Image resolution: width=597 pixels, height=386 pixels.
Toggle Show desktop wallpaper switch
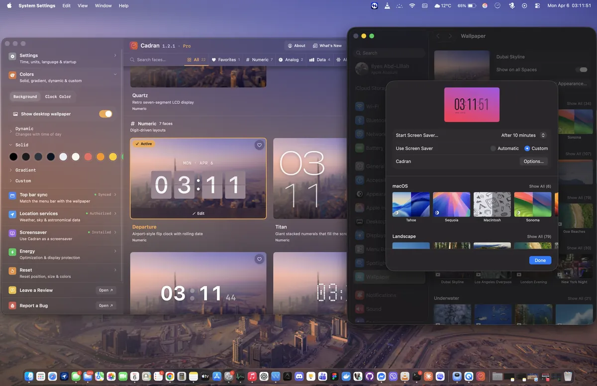click(x=105, y=114)
